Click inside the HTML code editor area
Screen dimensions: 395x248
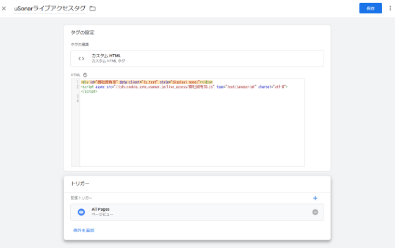click(x=187, y=122)
